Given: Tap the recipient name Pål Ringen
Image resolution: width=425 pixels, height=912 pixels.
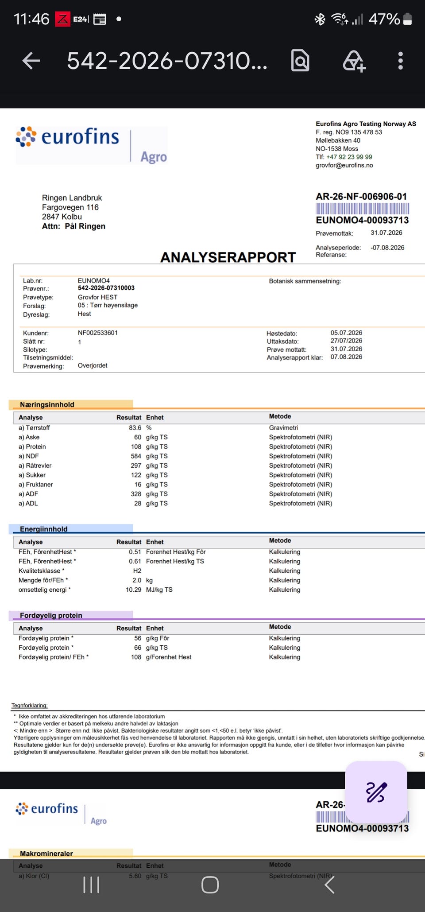Looking at the screenshot, I should (85, 226).
